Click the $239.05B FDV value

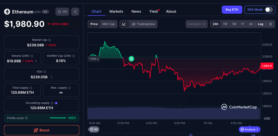pos(39,77)
